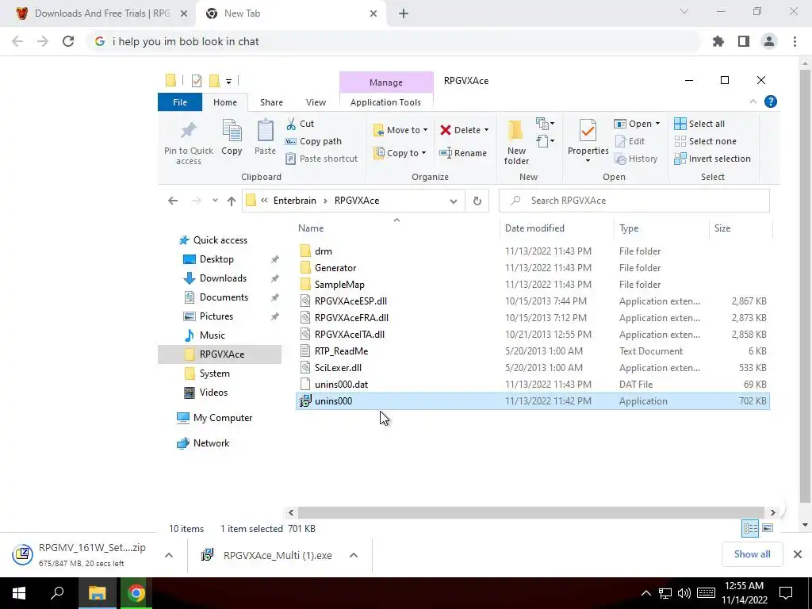Delete the selected item via ribbon
The image size is (812, 609).
(461, 130)
